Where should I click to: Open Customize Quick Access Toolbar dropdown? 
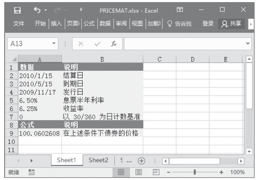pos(81,10)
